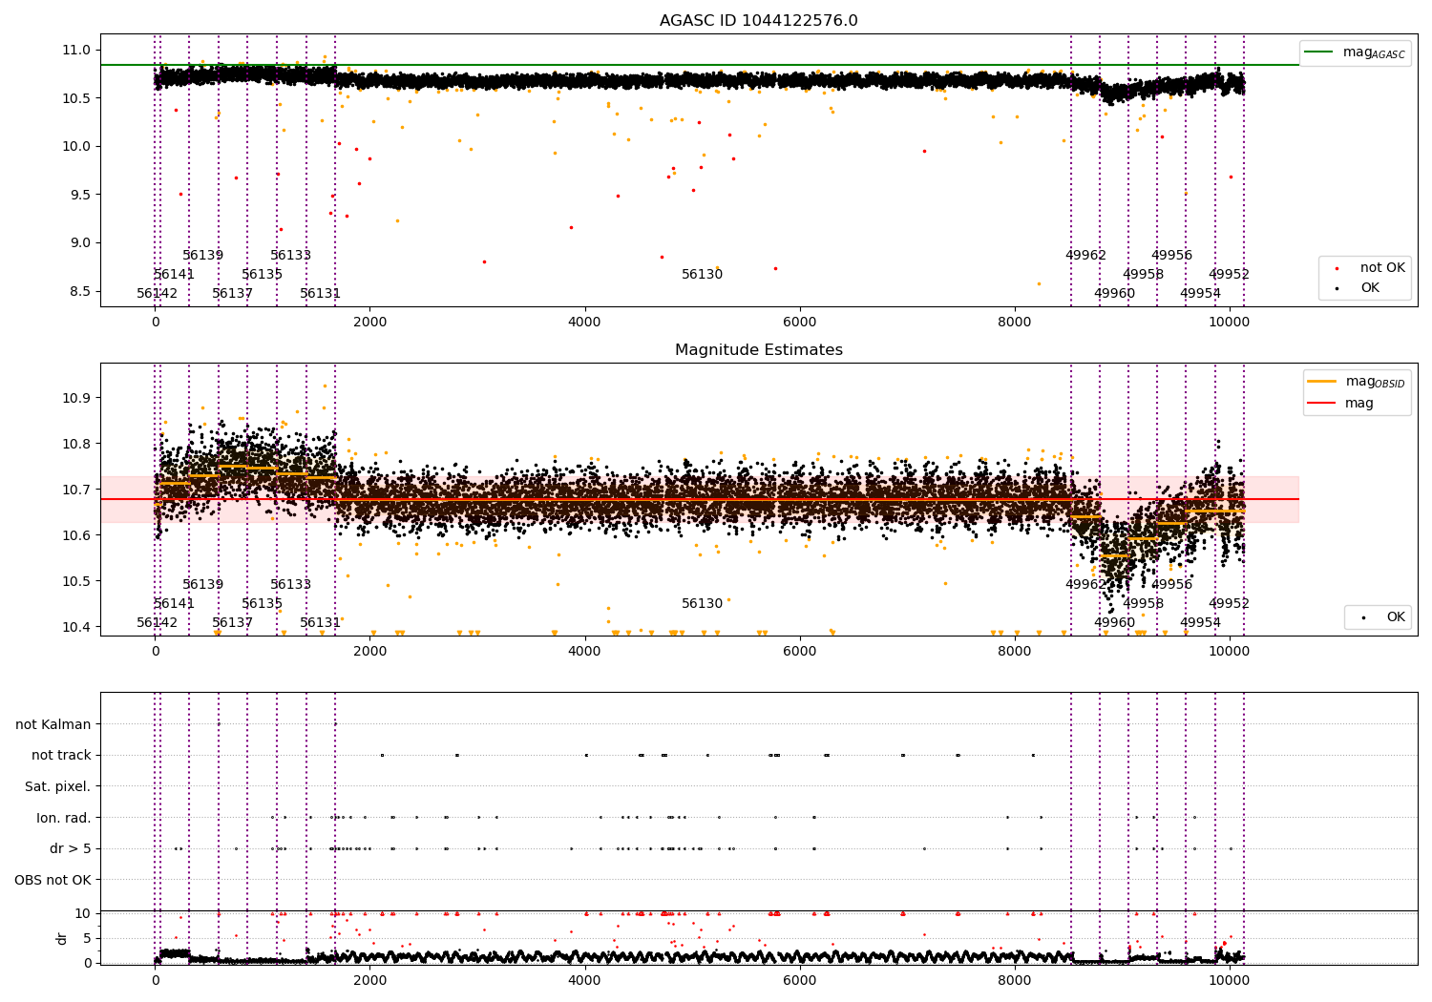Click the 'Sat. pixel.' axis label
The height and width of the screenshot is (1002, 1432).
tap(58, 787)
